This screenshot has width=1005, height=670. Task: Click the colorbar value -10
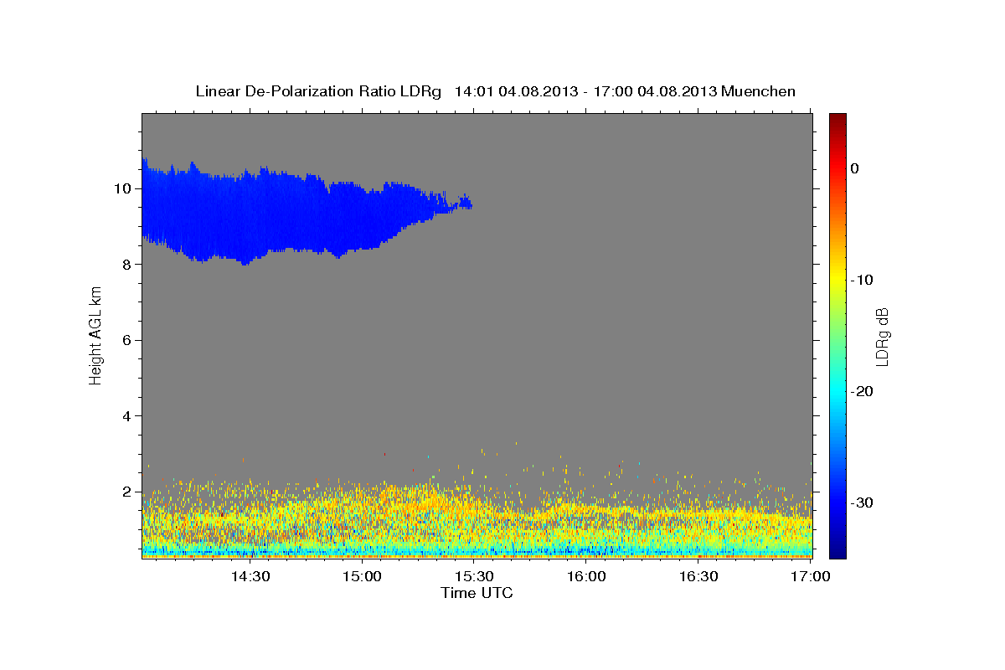coord(863,280)
